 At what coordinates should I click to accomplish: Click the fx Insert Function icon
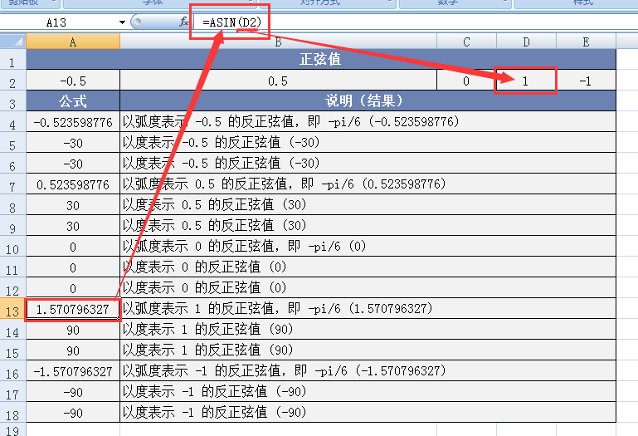tap(184, 22)
